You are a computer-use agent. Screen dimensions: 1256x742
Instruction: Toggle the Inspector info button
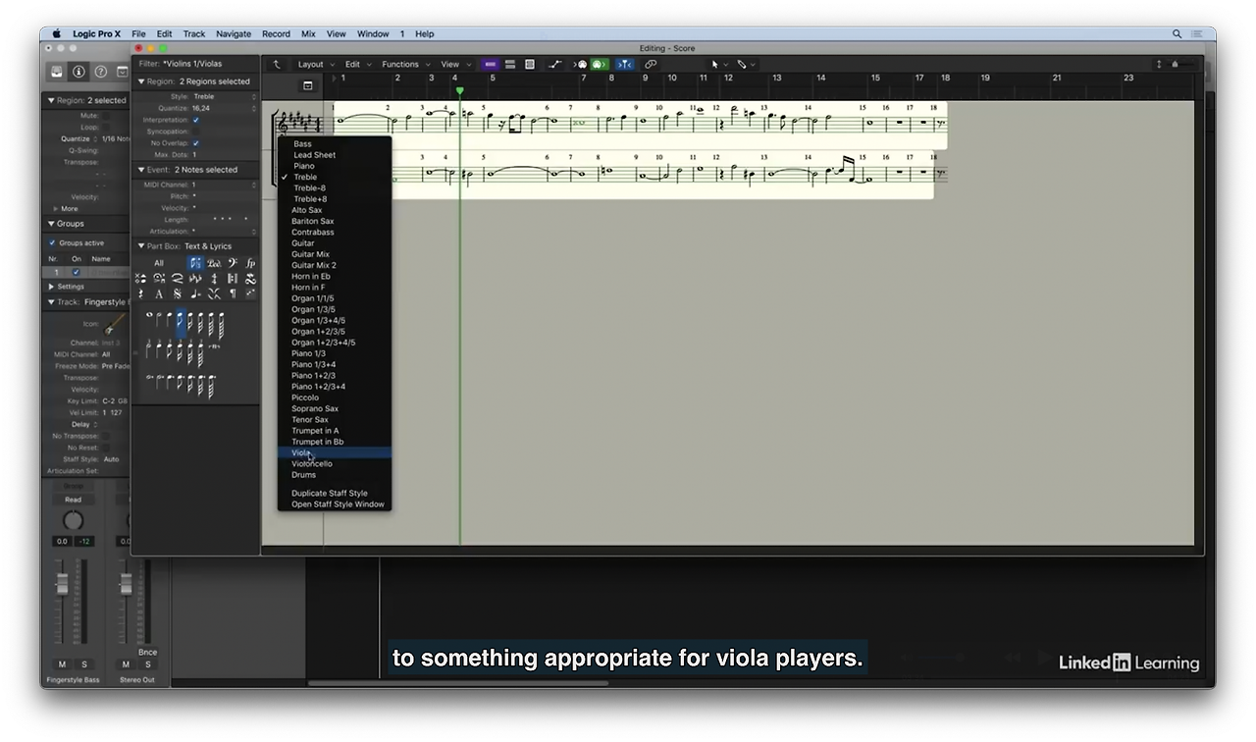(x=79, y=72)
